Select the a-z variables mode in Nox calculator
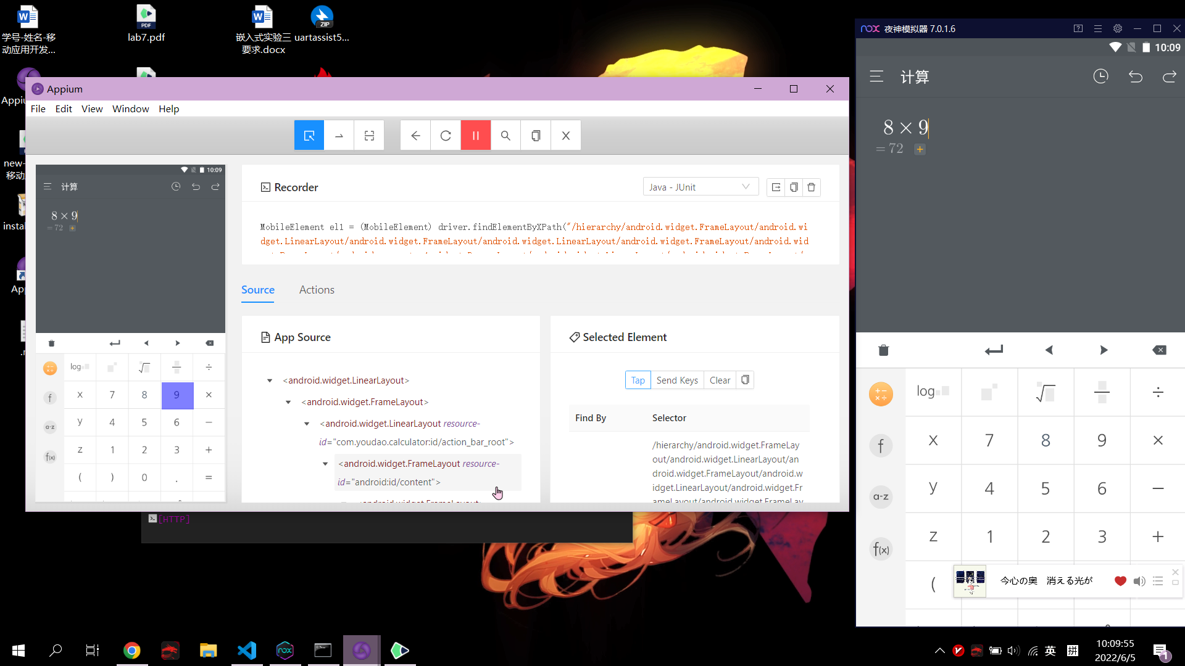 click(x=881, y=496)
